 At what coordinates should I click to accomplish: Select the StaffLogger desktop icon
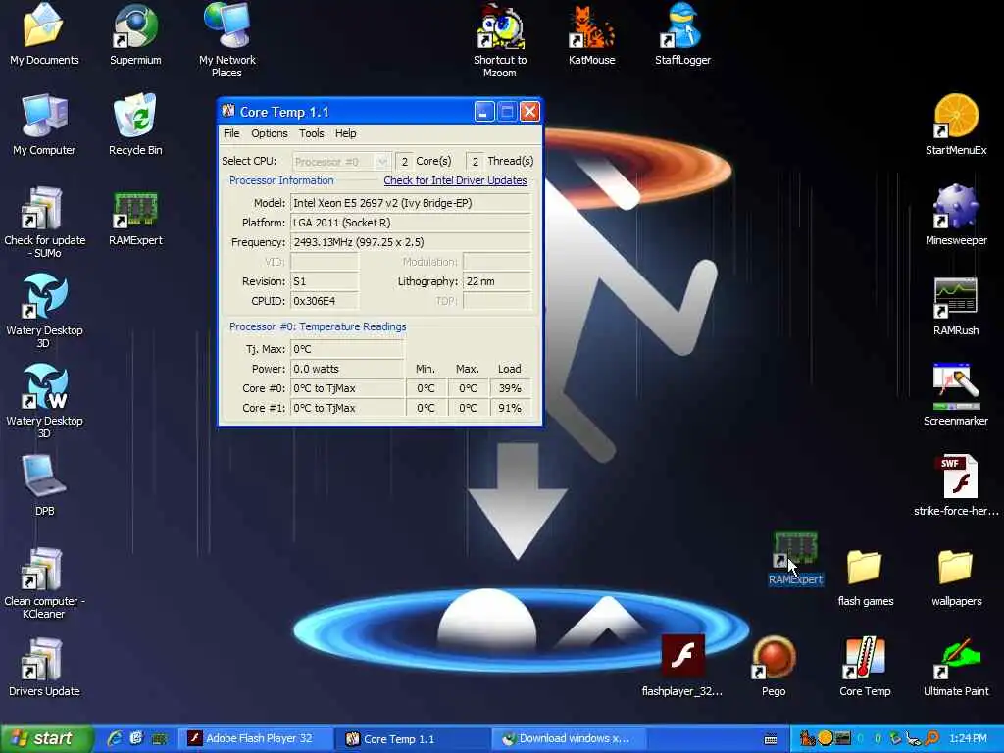(x=682, y=33)
